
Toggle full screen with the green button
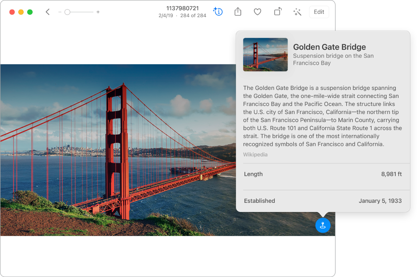click(x=30, y=12)
